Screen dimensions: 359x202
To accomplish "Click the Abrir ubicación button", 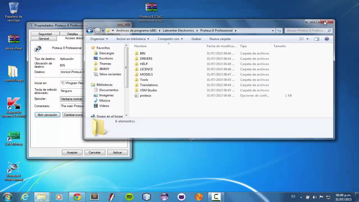I will (x=47, y=115).
